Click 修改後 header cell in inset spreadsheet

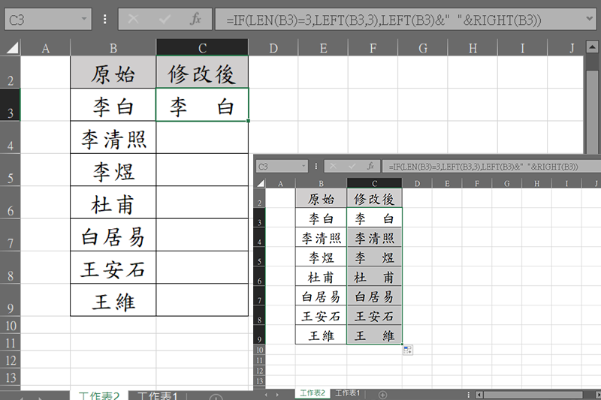click(374, 198)
